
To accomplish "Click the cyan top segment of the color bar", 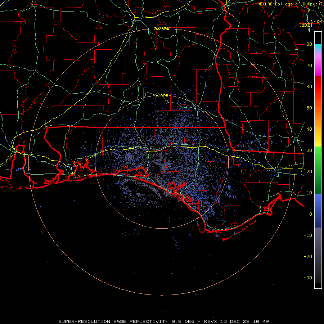I will (318, 48).
